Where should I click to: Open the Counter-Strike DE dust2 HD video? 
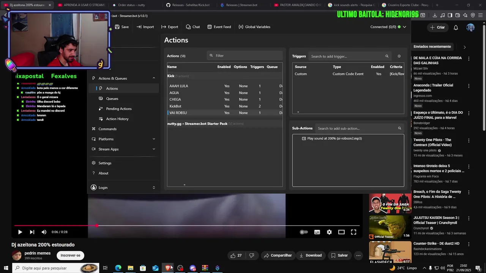coord(436,243)
